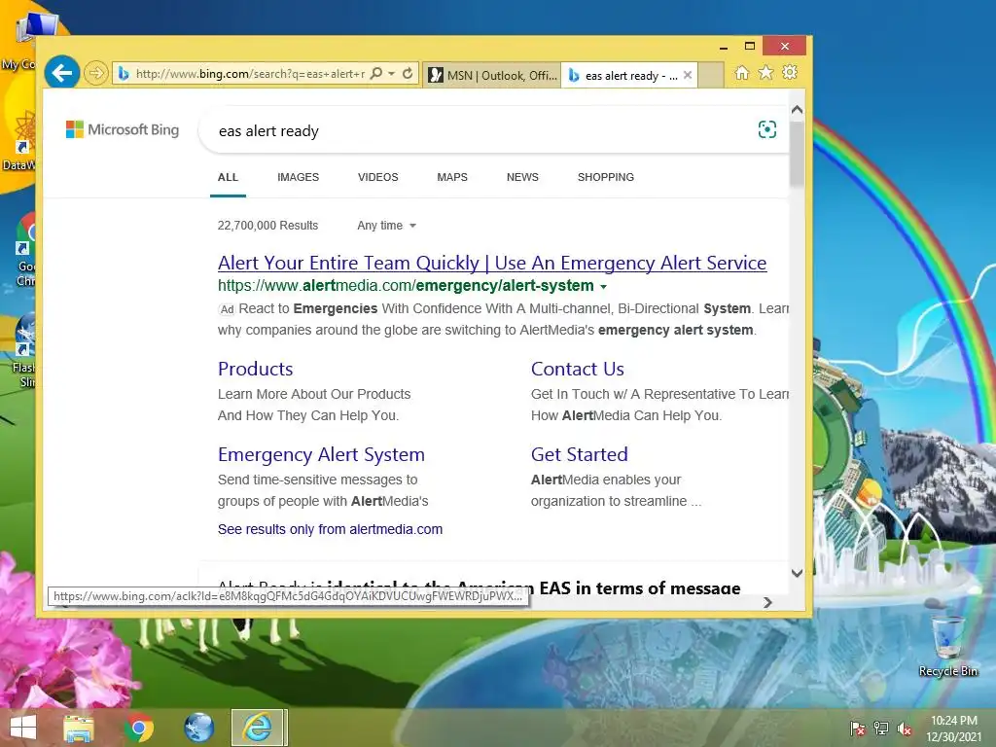Click the Action Center flag tray icon
The width and height of the screenshot is (996, 747).
click(x=857, y=729)
